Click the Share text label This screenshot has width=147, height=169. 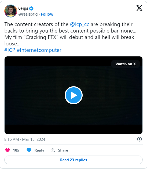click(x=63, y=150)
